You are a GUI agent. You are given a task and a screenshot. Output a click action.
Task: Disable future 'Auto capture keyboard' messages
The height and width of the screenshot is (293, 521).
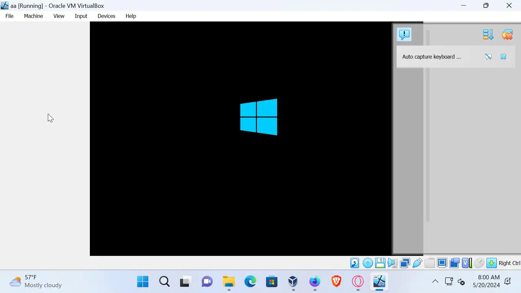(x=488, y=57)
